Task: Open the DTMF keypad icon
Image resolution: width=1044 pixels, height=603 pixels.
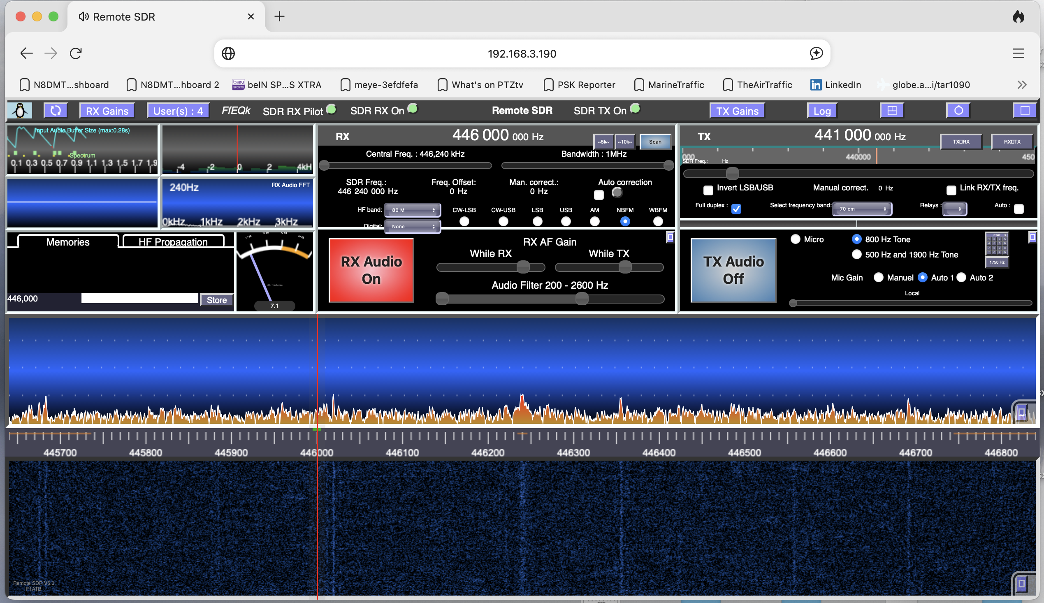Action: [996, 244]
